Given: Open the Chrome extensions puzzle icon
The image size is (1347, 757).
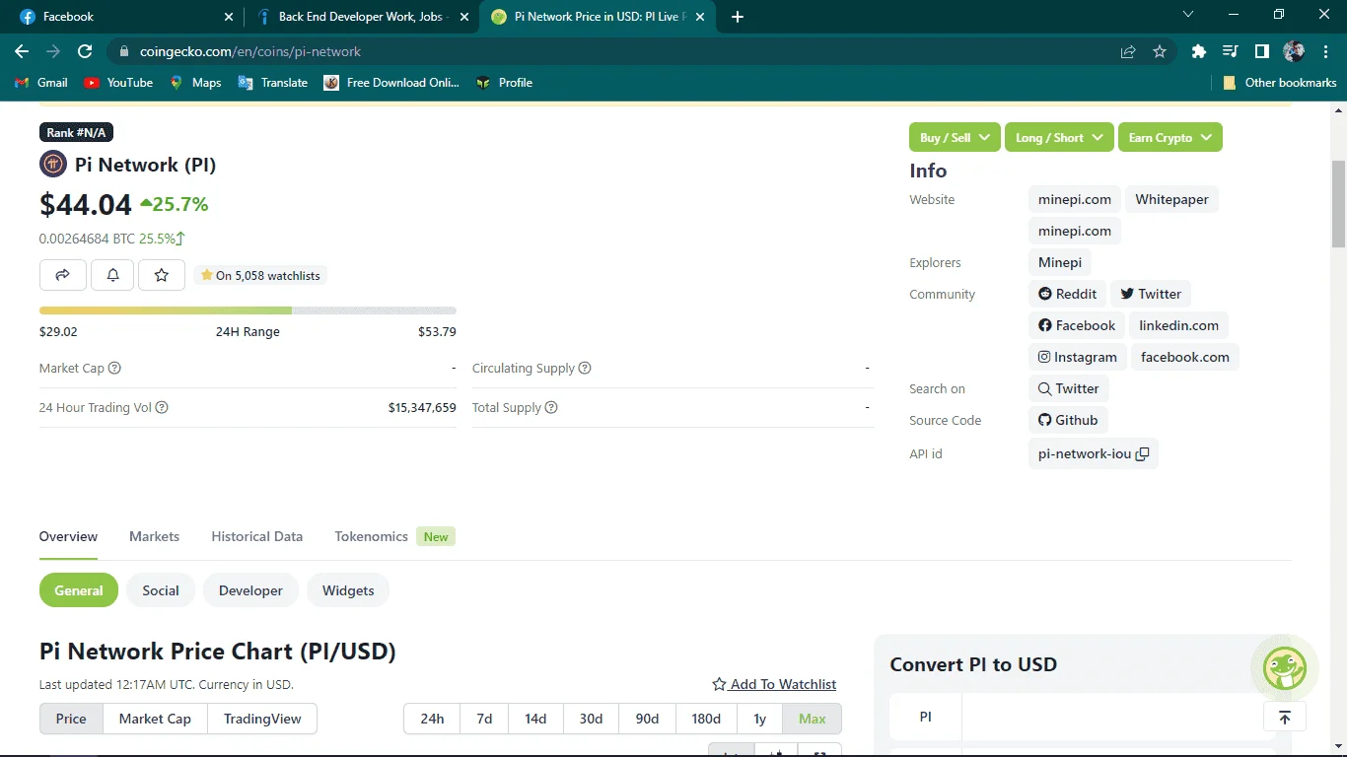Looking at the screenshot, I should point(1199,51).
